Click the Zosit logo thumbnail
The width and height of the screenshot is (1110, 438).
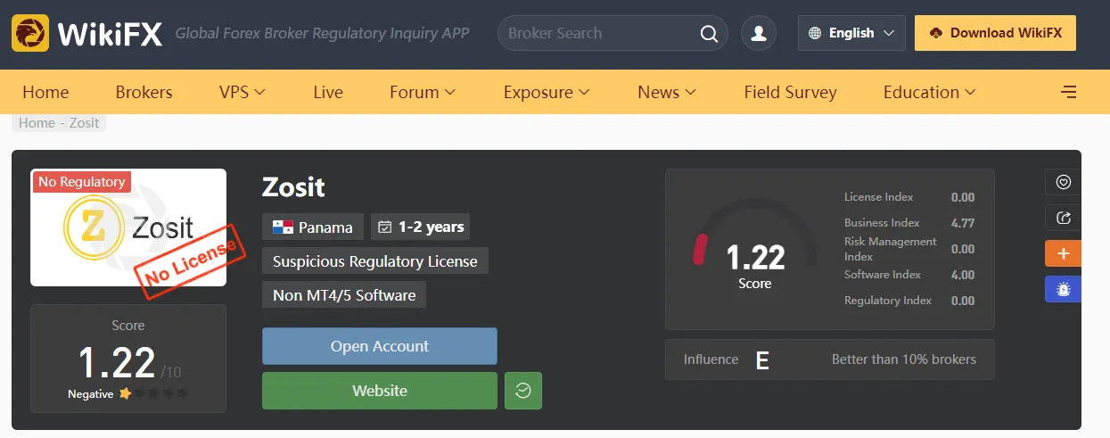[128, 227]
